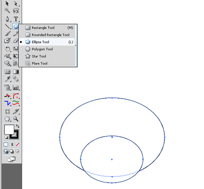
Task: Reset to default fill and stroke
Action: tap(6, 137)
